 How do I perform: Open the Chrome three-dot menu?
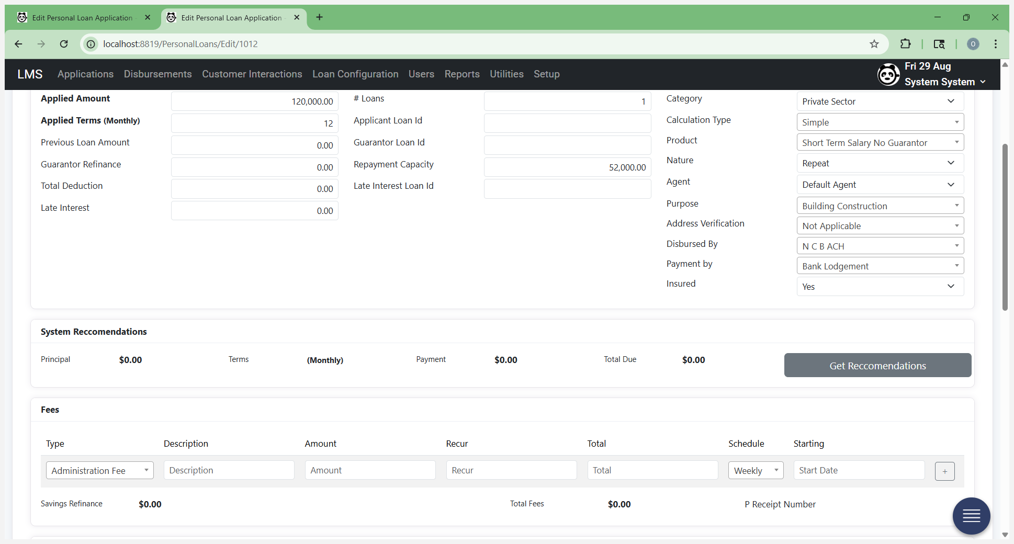pyautogui.click(x=995, y=44)
